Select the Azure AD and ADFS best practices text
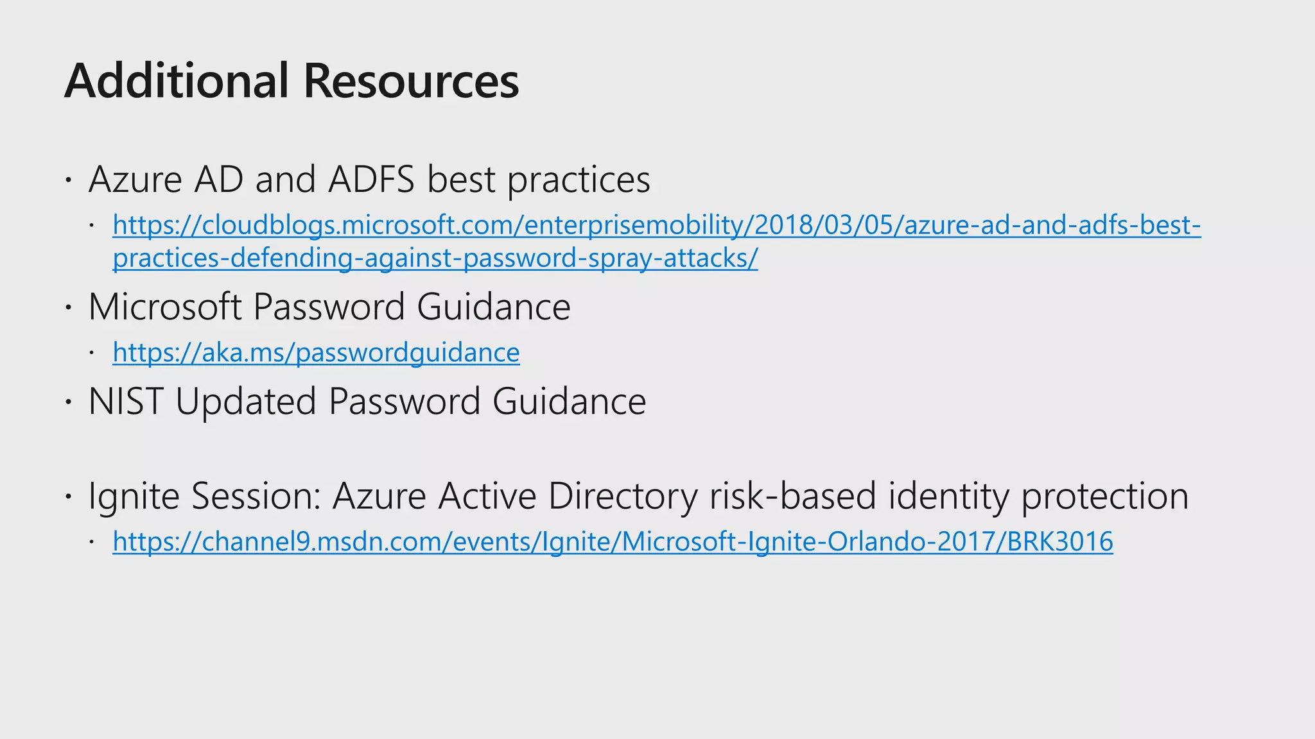1315x739 pixels. (x=369, y=179)
